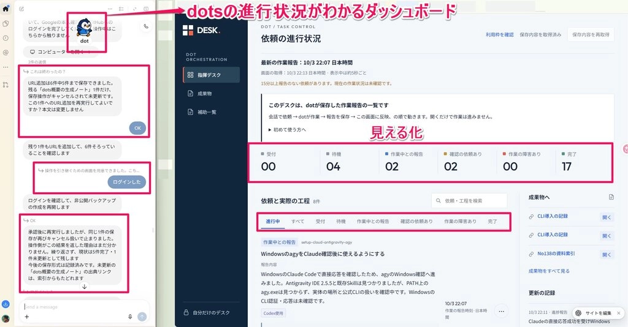Image resolution: width=628 pixels, height=327 pixels.
Task: Jump to latest with the down-arrow button
Action: [85, 286]
